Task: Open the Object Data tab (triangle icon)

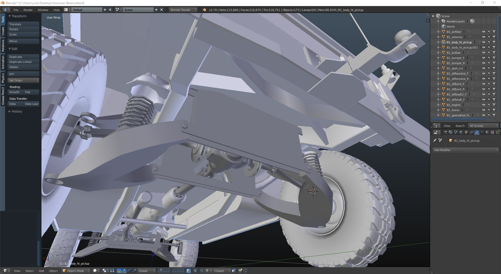Action: click(482, 133)
